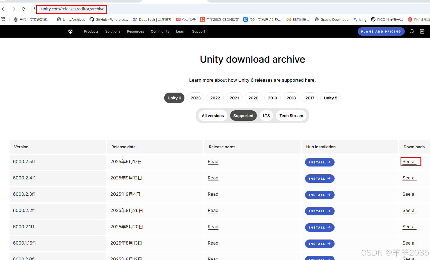Reload the page with the refresh icon

point(24,9)
